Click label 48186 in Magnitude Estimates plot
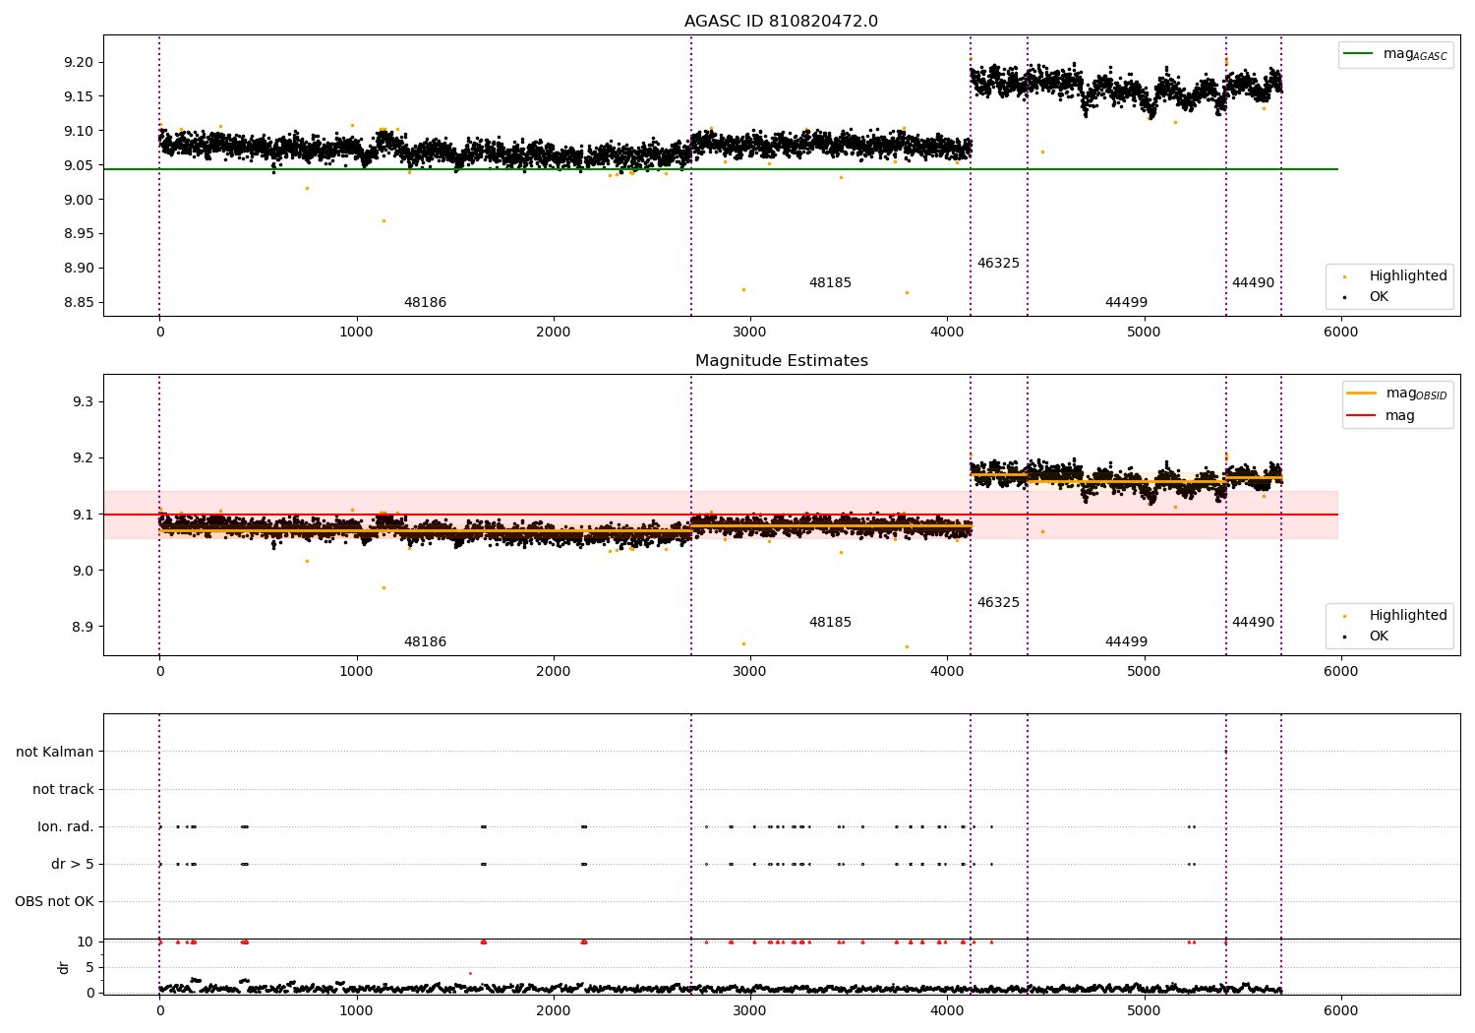 coord(425,642)
